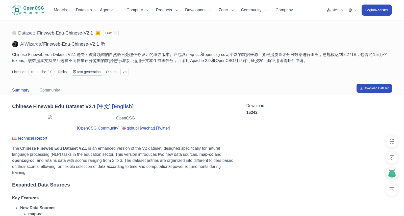Viewport: 404px width, 216px height.
Task: Open the green mascot assistant button
Action: point(392,174)
